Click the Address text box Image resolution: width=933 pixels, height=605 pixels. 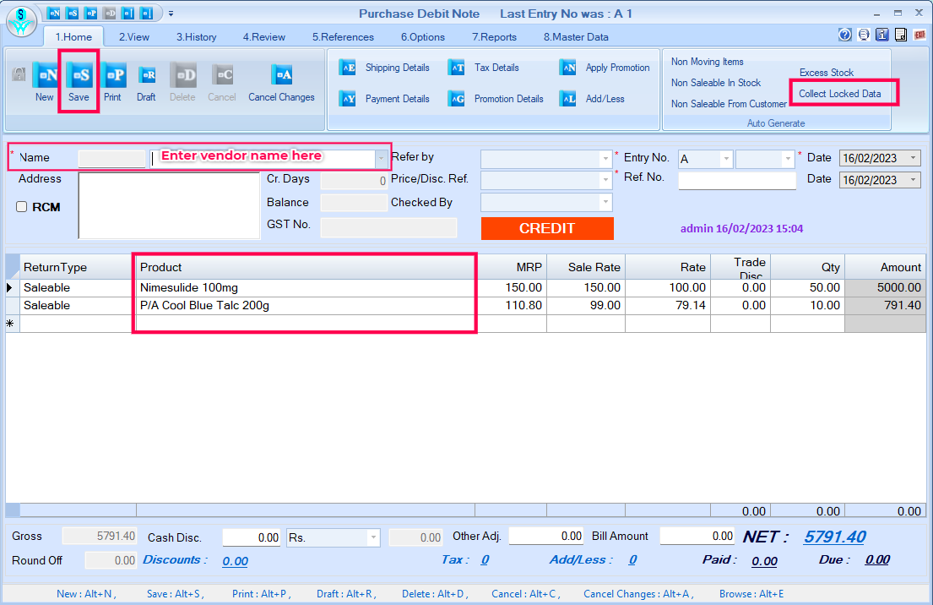[x=169, y=205]
